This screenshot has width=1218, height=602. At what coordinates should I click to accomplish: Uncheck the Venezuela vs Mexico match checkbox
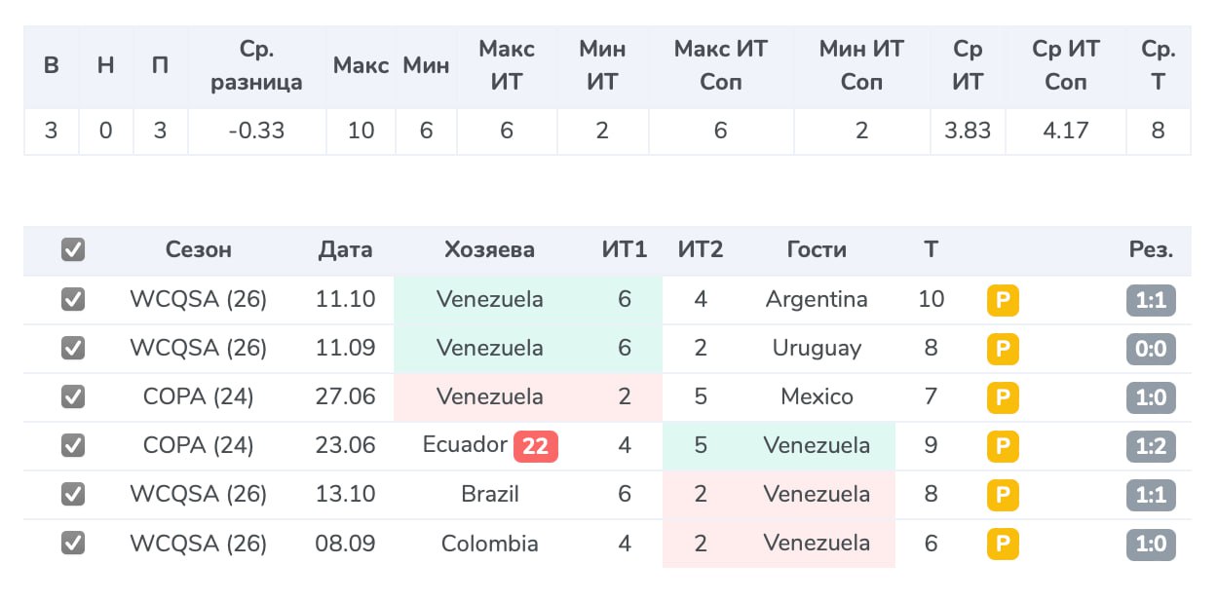(x=73, y=397)
